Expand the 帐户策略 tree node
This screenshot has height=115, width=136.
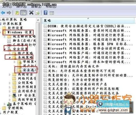point(10,53)
